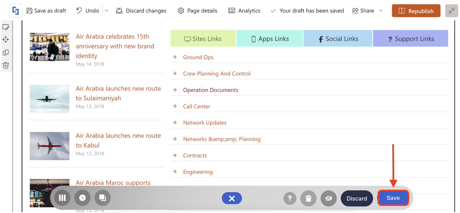460x213 pixels.
Task: Open the Network Updates link
Action: (205, 123)
